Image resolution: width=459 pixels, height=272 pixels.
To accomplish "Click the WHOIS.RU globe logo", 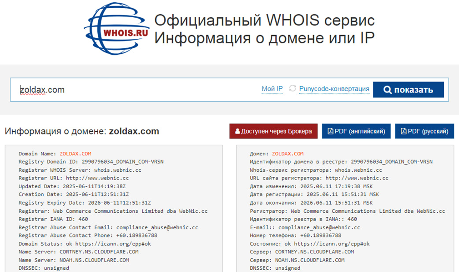I will pyautogui.click(x=116, y=29).
